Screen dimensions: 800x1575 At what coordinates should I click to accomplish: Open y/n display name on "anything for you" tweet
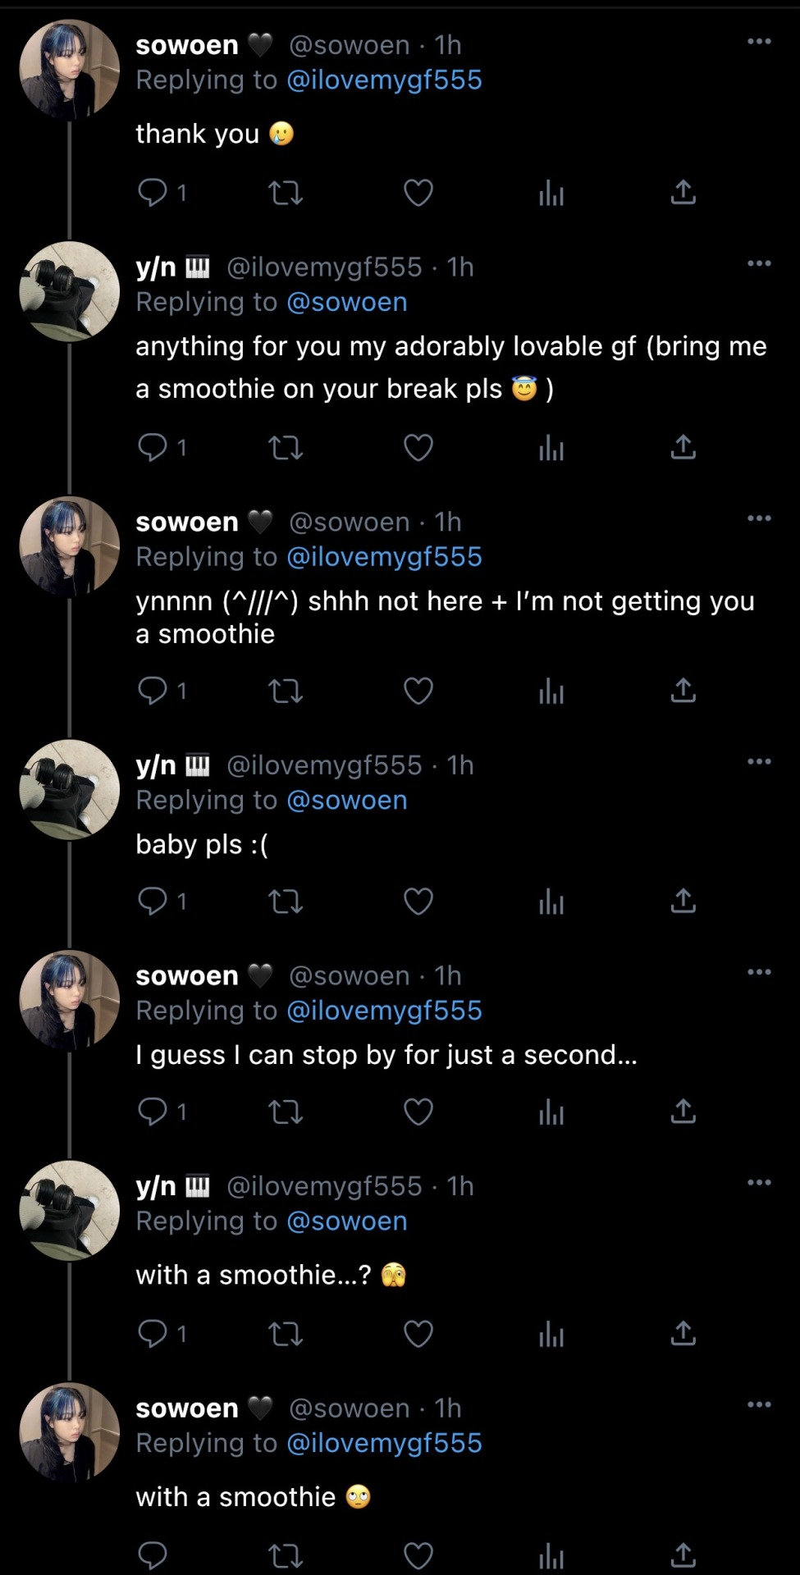[156, 267]
